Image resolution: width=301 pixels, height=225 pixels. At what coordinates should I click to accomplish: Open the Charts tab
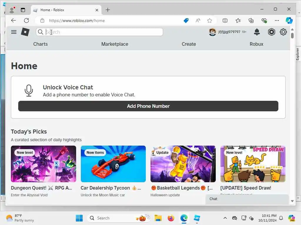pos(40,44)
